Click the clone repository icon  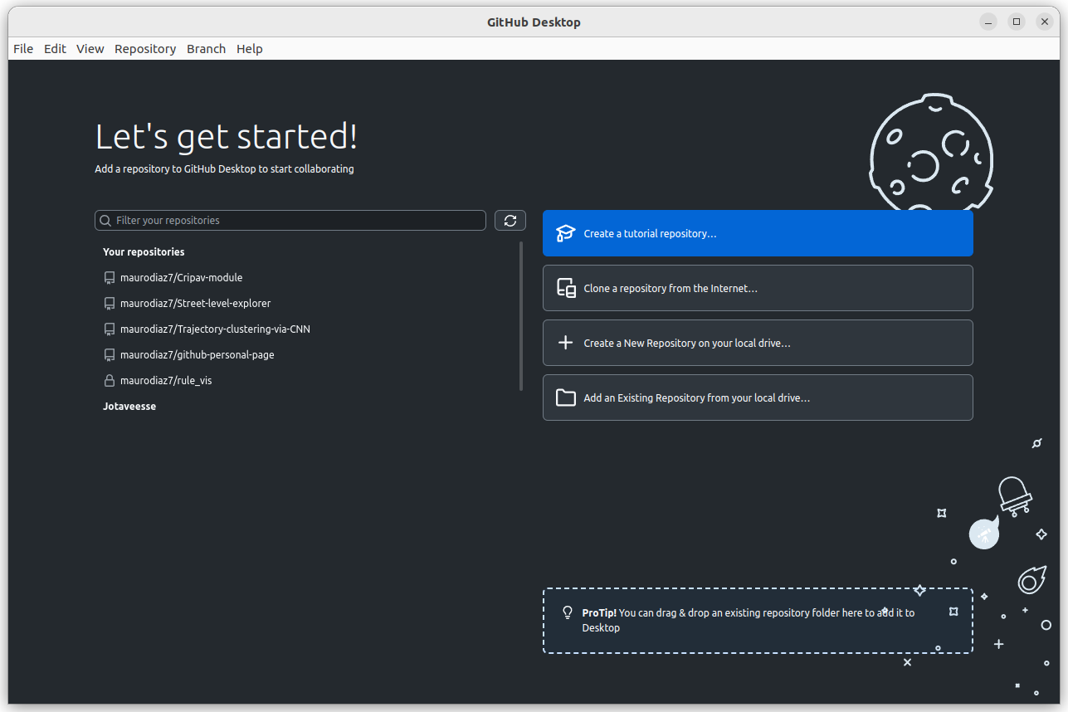pos(566,287)
